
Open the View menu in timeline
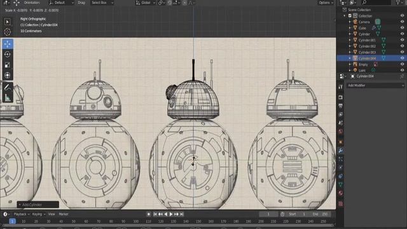coord(52,214)
